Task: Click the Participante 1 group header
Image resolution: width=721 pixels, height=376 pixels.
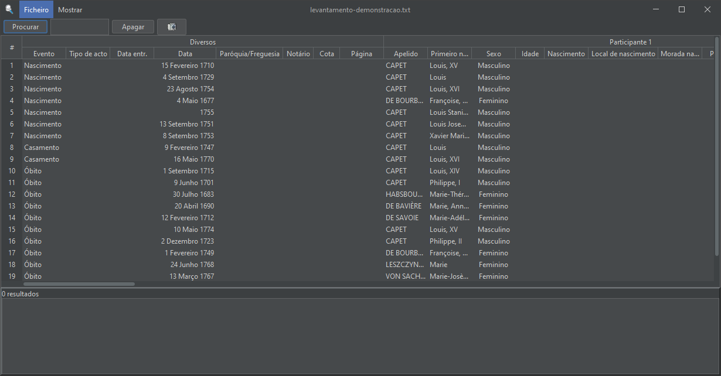Action: tap(631, 42)
